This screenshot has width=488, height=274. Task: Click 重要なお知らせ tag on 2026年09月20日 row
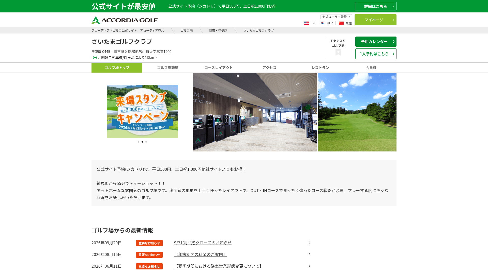(x=149, y=243)
